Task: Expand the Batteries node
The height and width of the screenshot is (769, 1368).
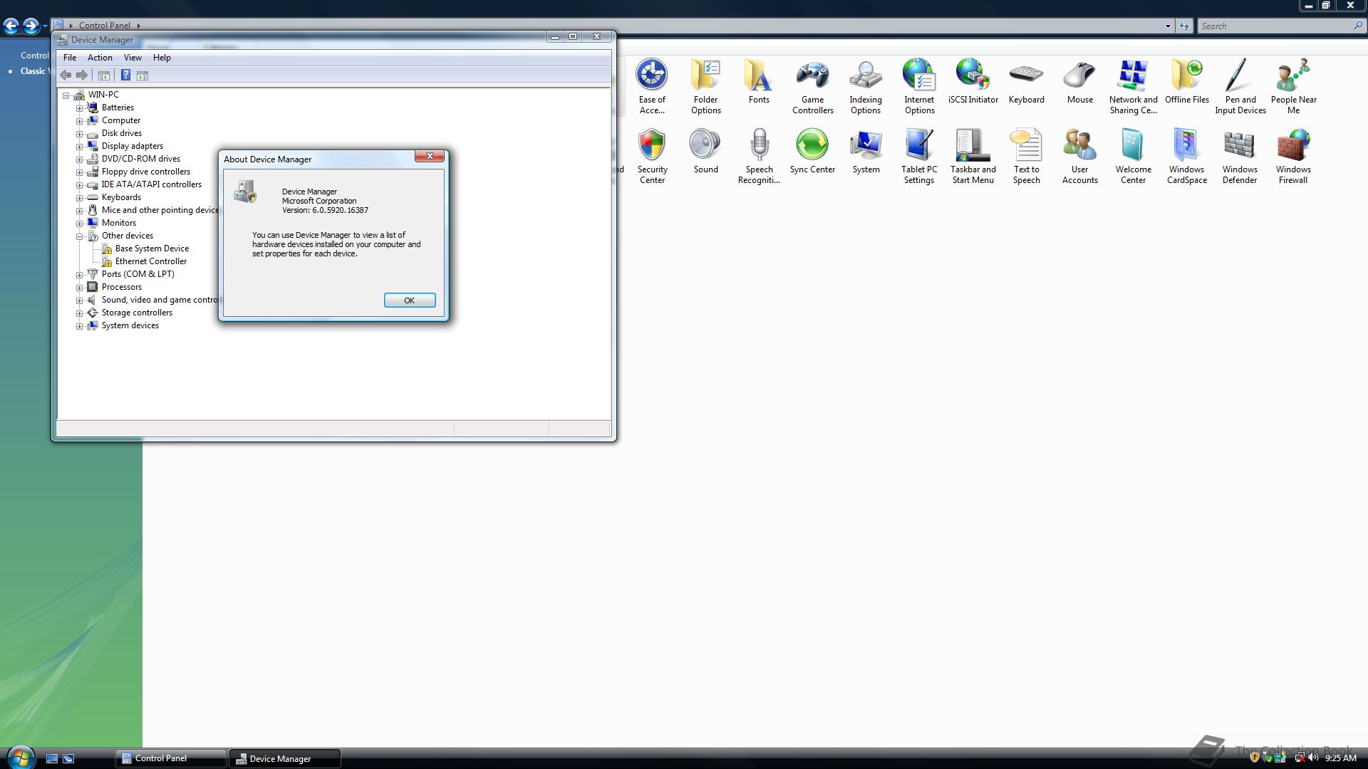Action: pos(80,108)
